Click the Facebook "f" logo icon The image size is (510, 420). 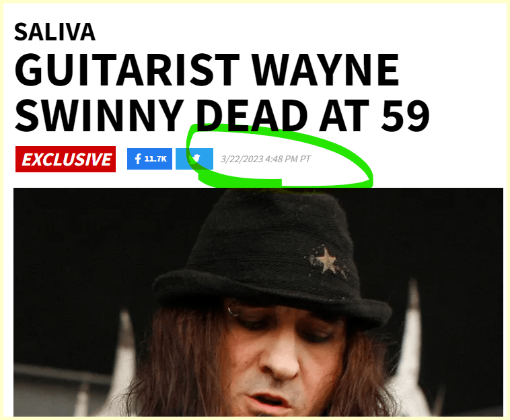point(138,159)
